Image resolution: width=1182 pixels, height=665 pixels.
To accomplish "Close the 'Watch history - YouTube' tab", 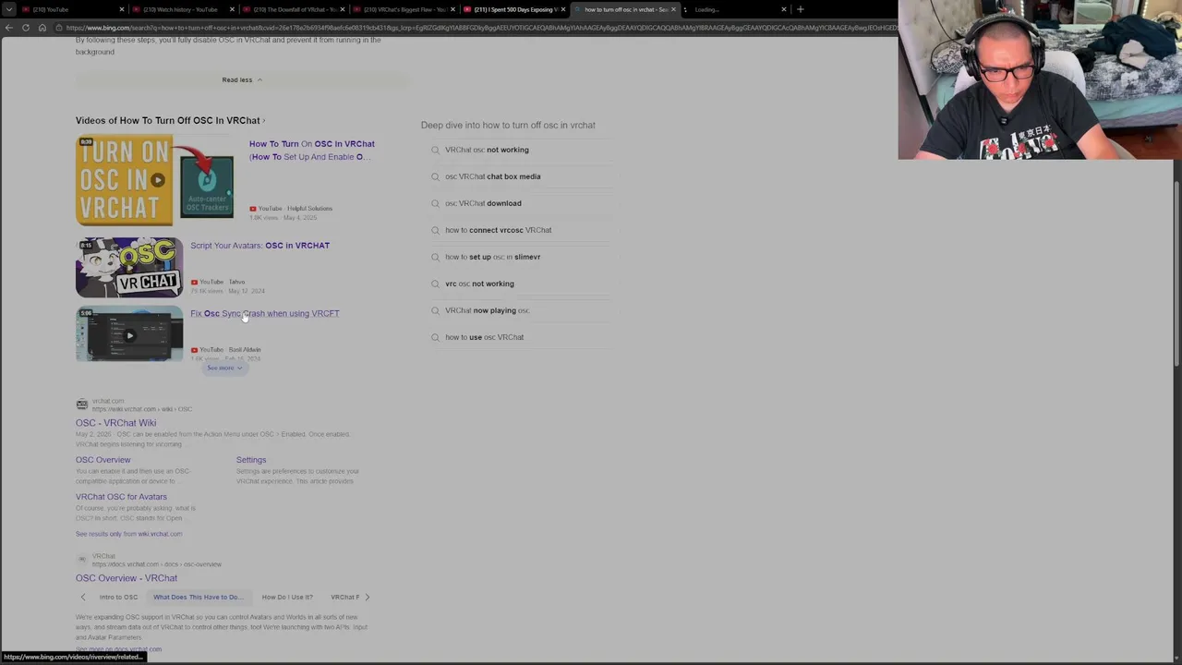I will pos(232,9).
